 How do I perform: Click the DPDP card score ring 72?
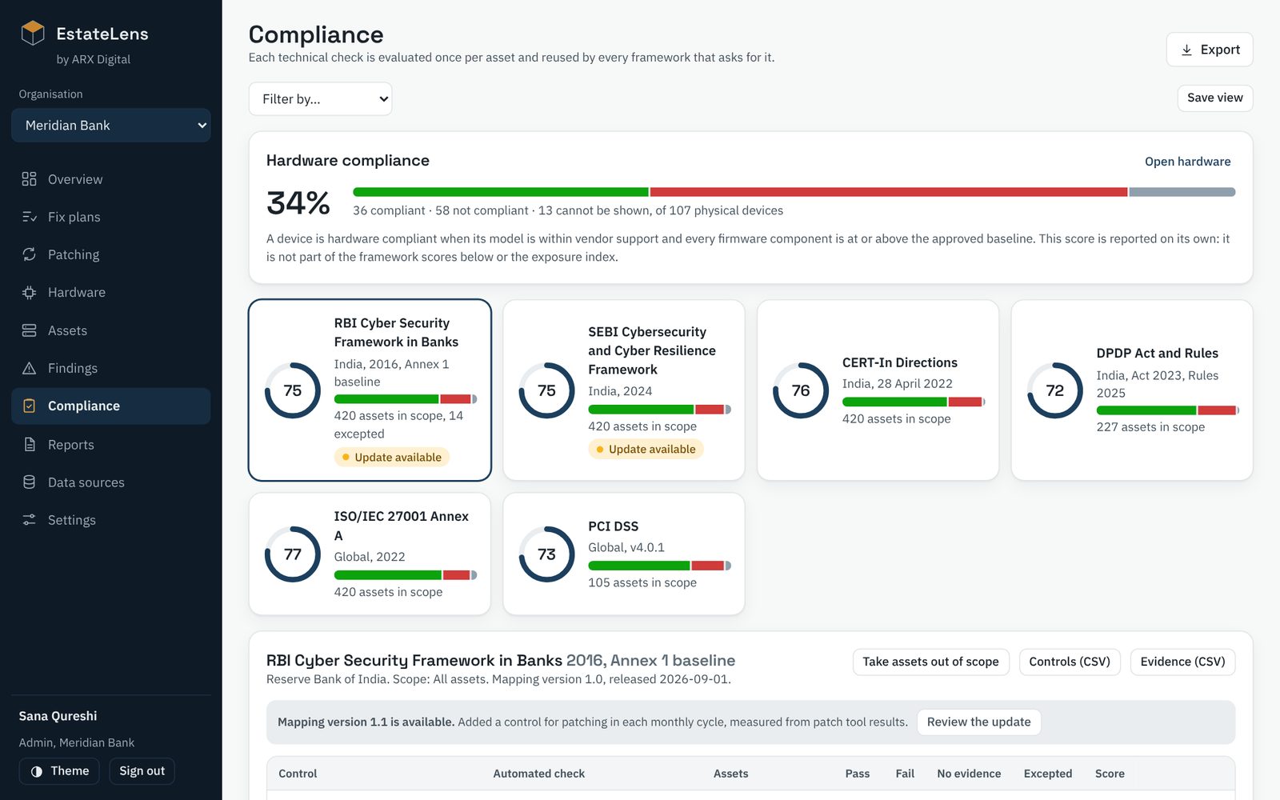pos(1055,390)
